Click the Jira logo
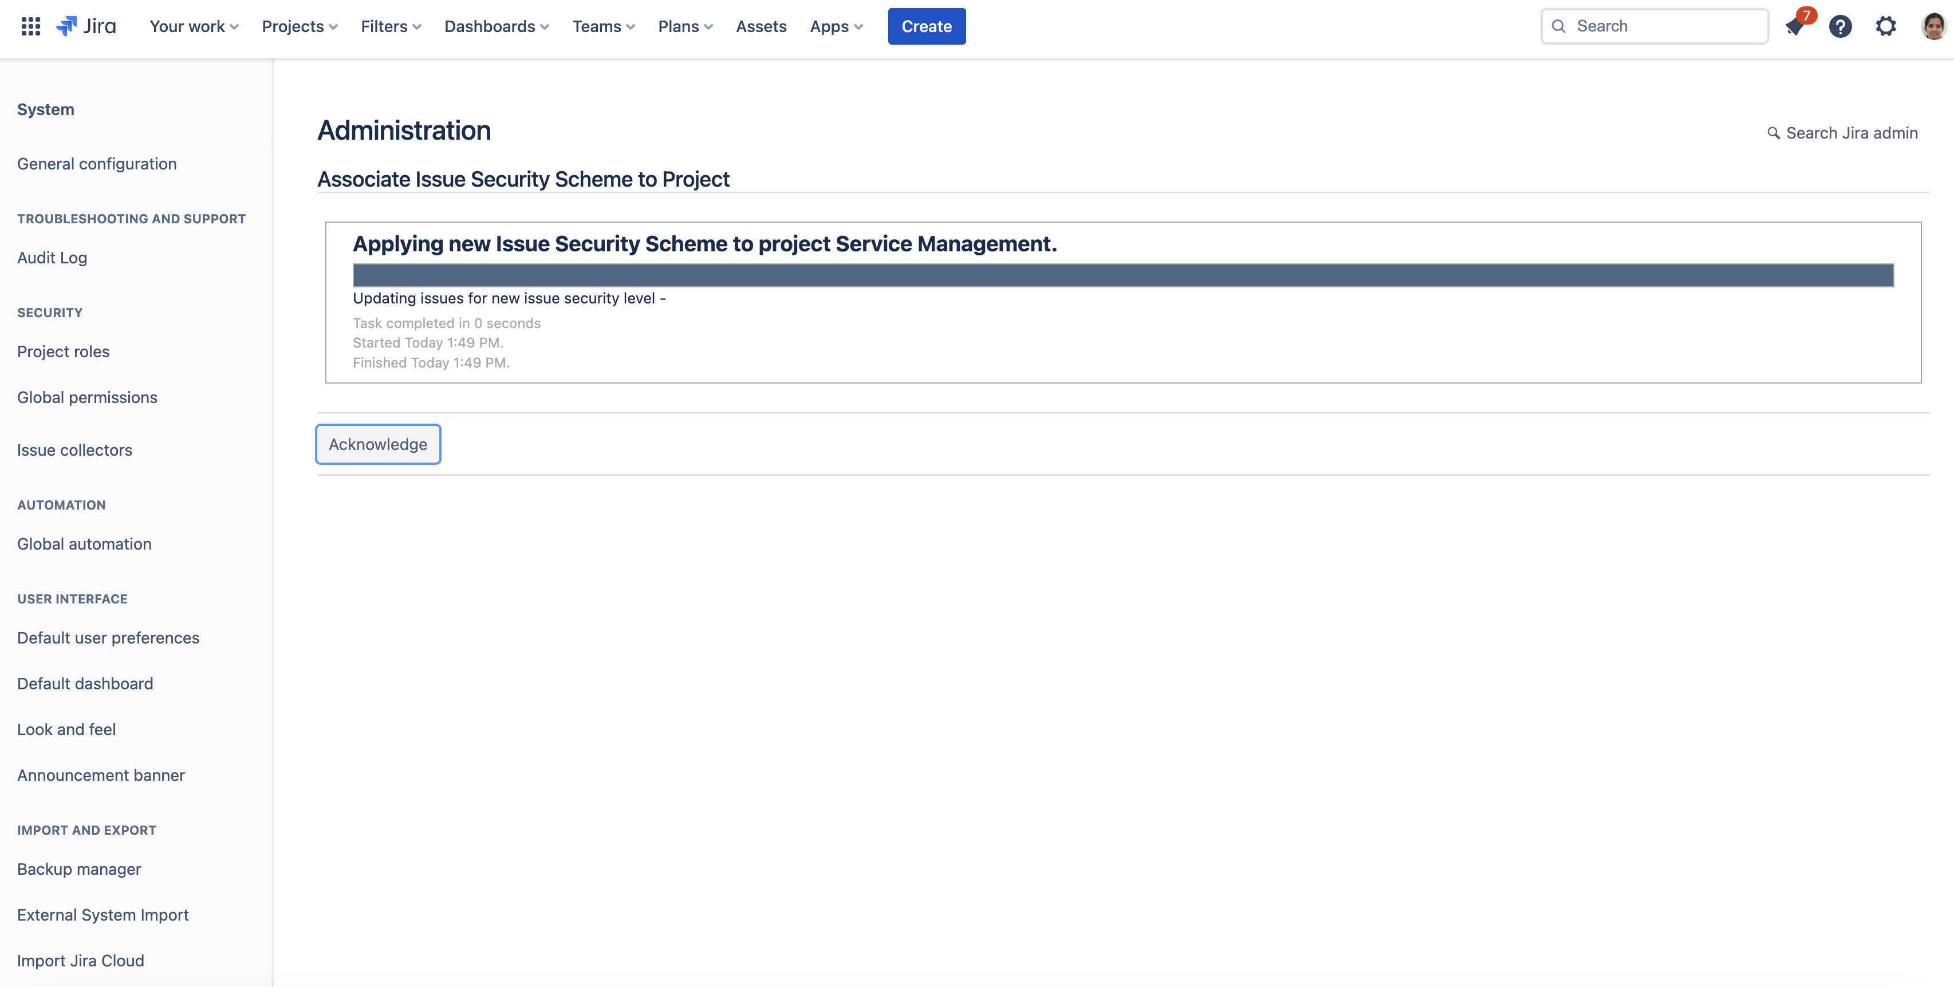The width and height of the screenshot is (1954, 987). click(x=86, y=26)
